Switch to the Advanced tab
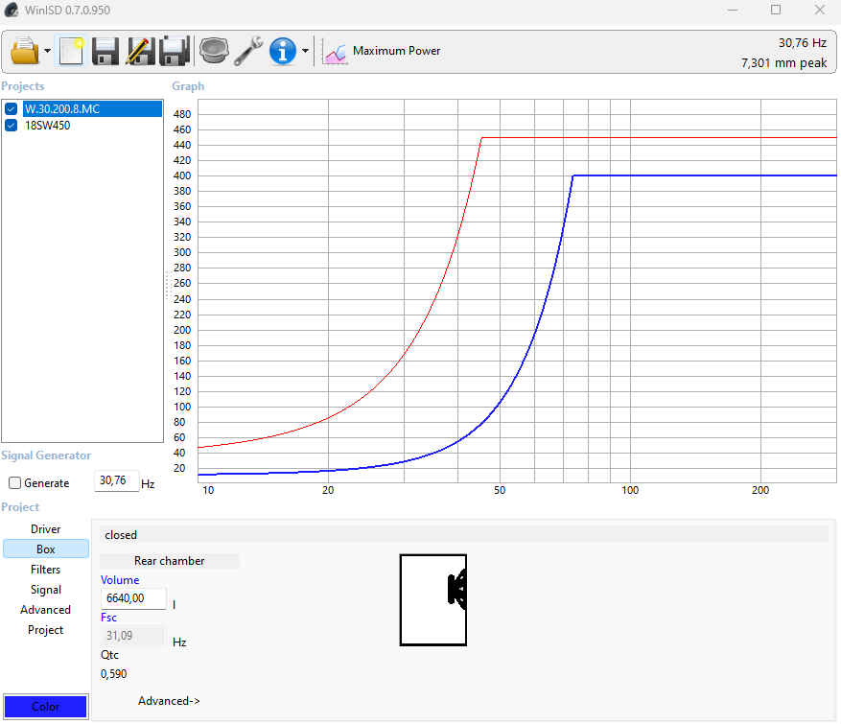The image size is (841, 724). pos(46,610)
